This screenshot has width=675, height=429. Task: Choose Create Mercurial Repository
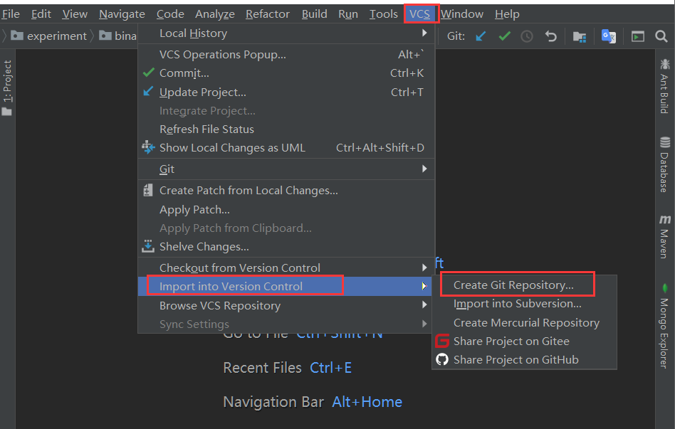click(524, 323)
